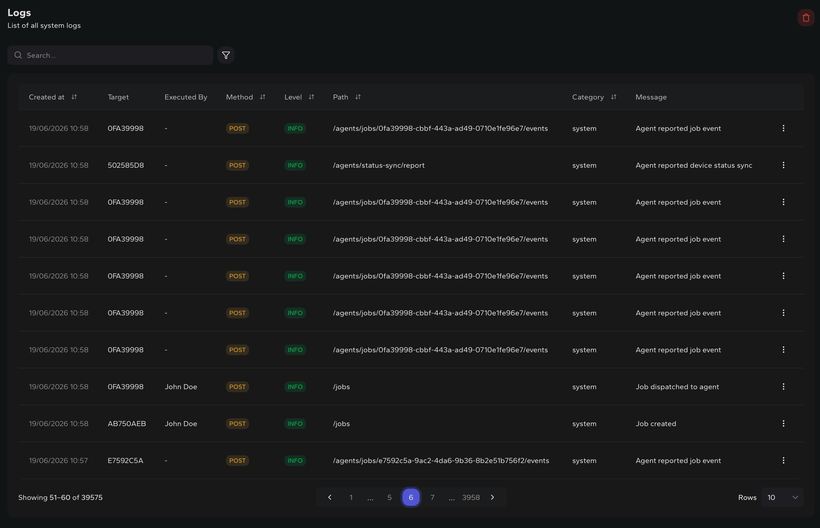Click the Logs page title
Screen dimensions: 820x528
coord(19,13)
